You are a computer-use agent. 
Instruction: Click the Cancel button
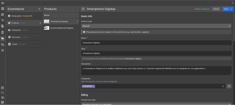click(216, 9)
